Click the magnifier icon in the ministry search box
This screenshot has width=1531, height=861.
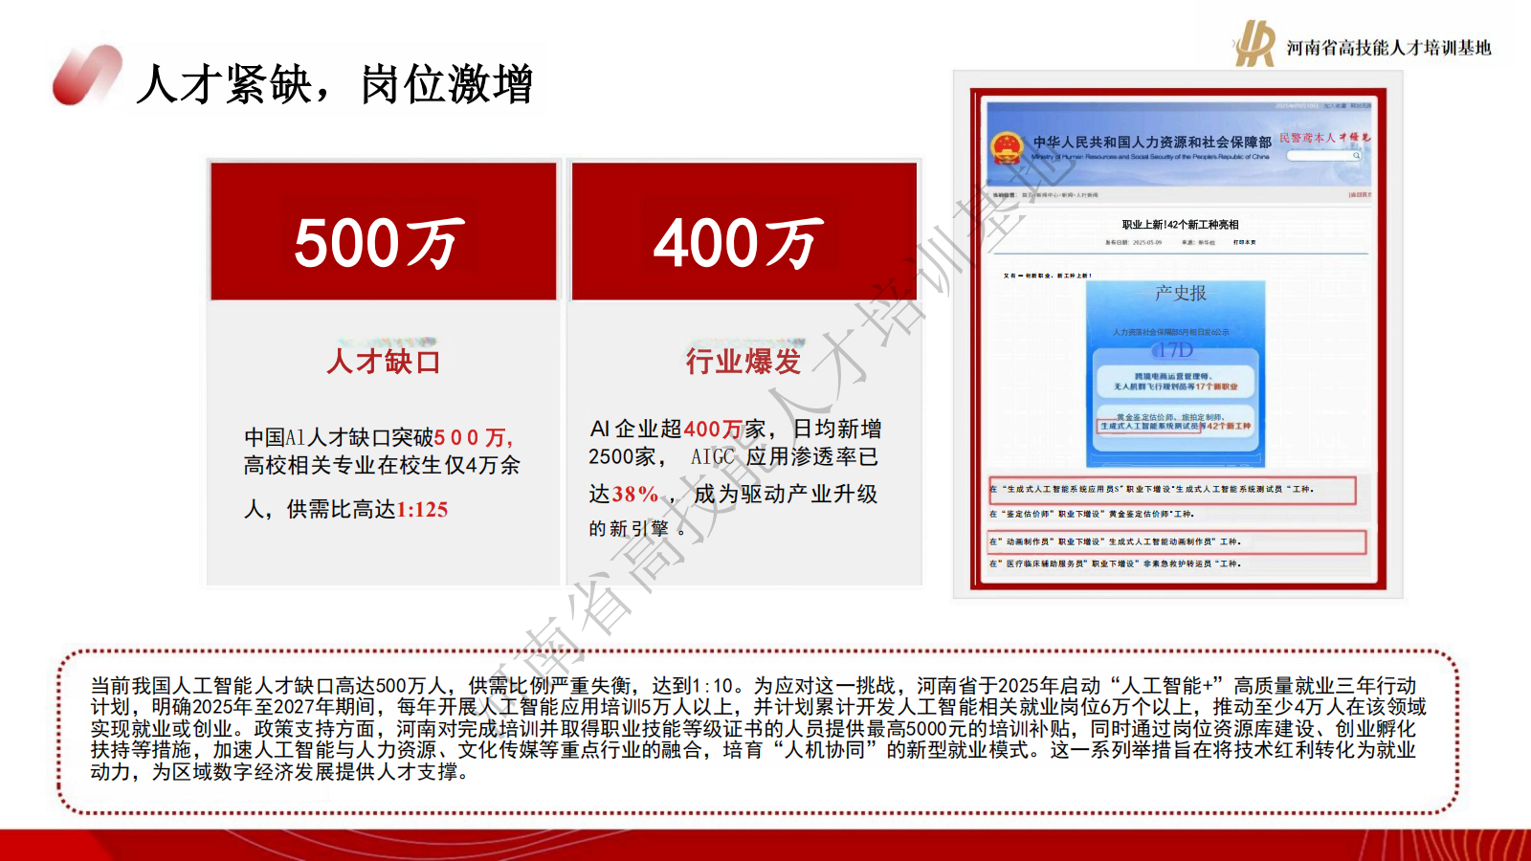pyautogui.click(x=1356, y=156)
